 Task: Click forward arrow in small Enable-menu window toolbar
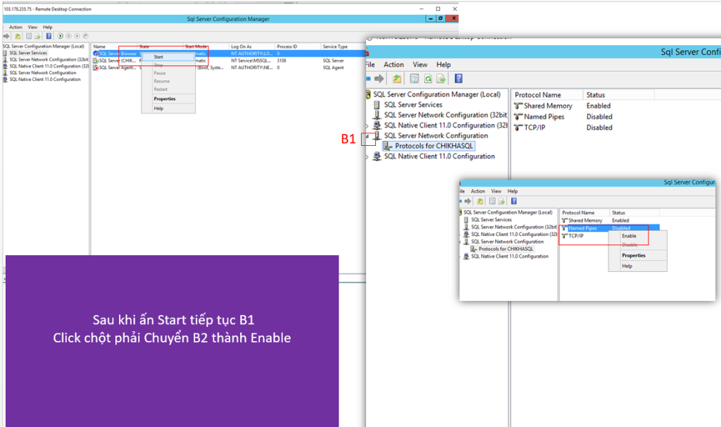click(x=468, y=201)
